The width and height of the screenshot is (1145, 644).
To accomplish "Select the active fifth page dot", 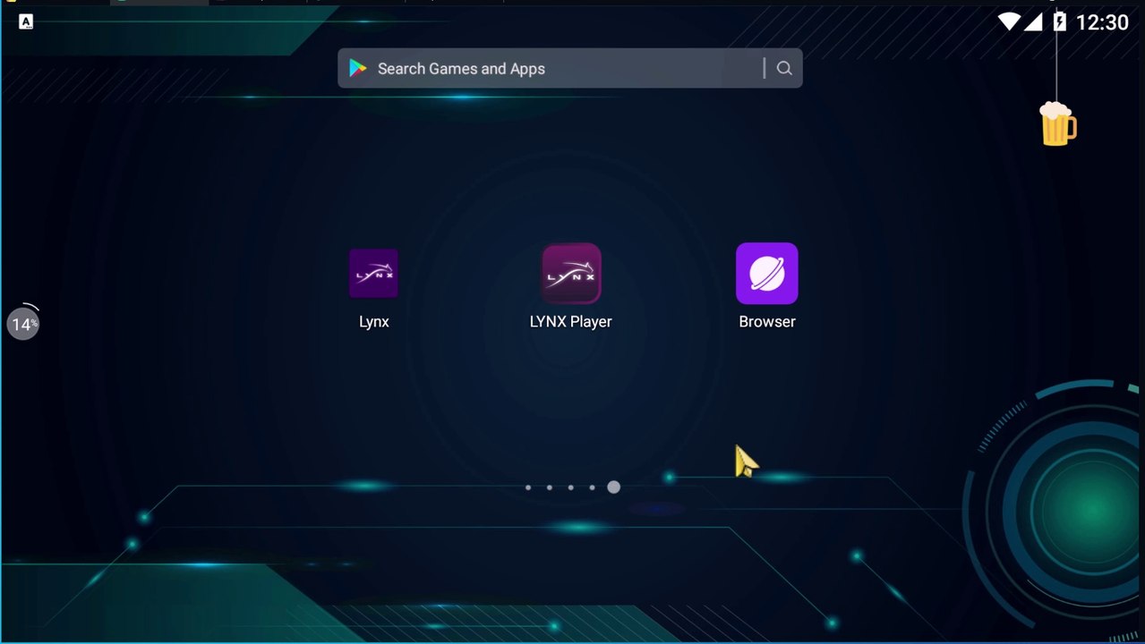I will tap(613, 487).
